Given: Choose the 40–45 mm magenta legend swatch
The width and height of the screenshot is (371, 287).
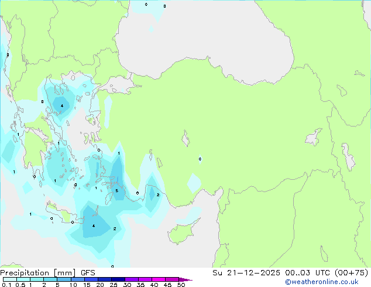Looking at the screenshot, I should [159, 279].
